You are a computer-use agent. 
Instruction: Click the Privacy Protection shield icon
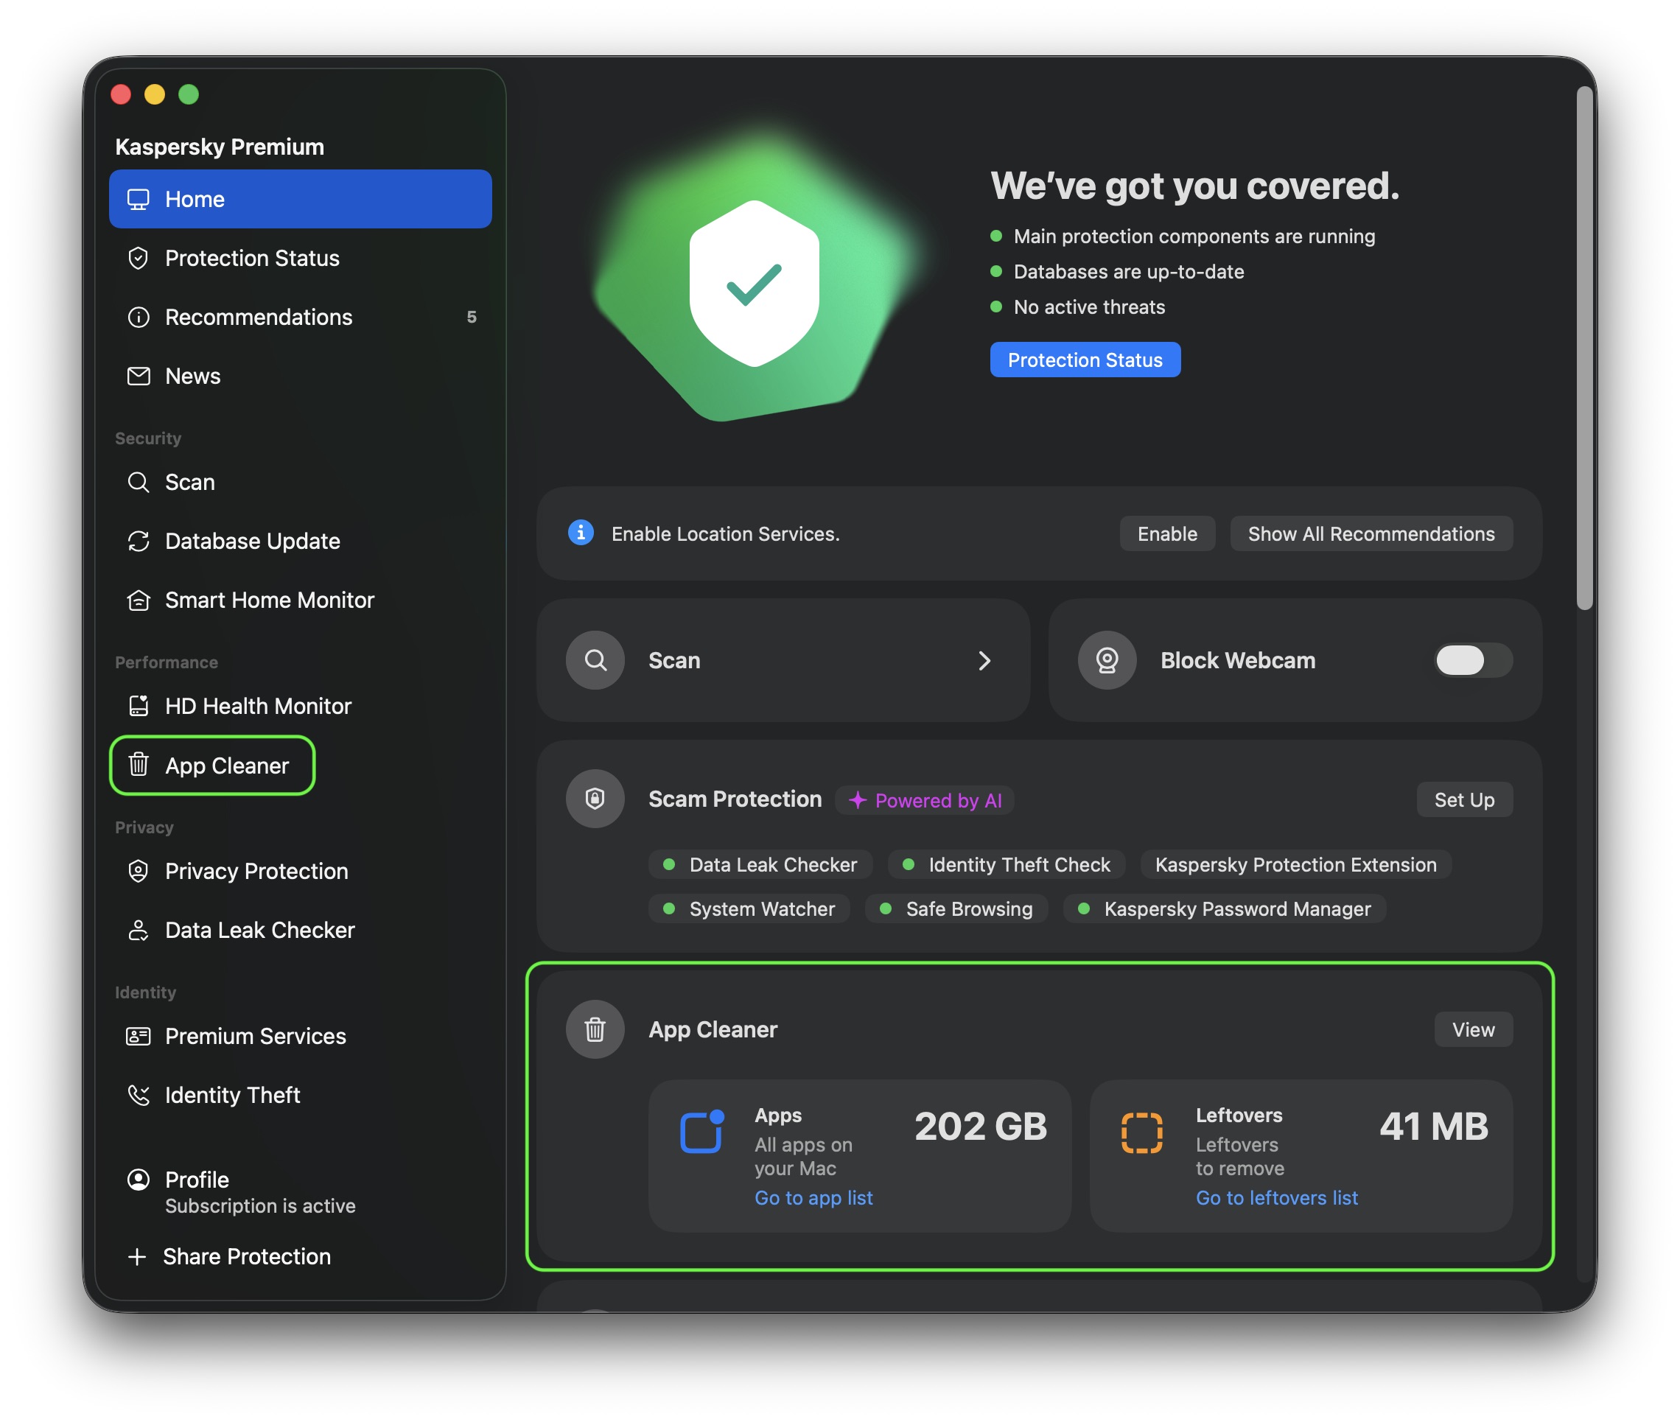pyautogui.click(x=138, y=871)
